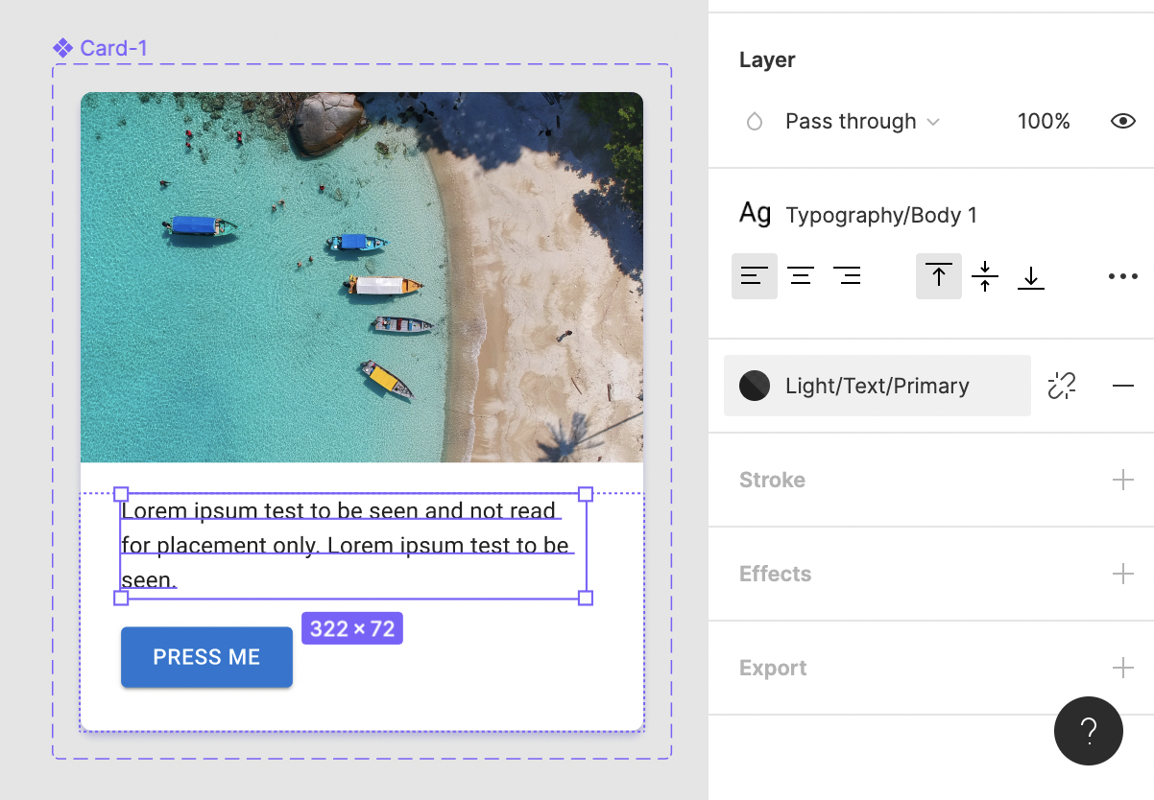This screenshot has height=800, width=1154.
Task: Align text right
Action: coord(847,276)
